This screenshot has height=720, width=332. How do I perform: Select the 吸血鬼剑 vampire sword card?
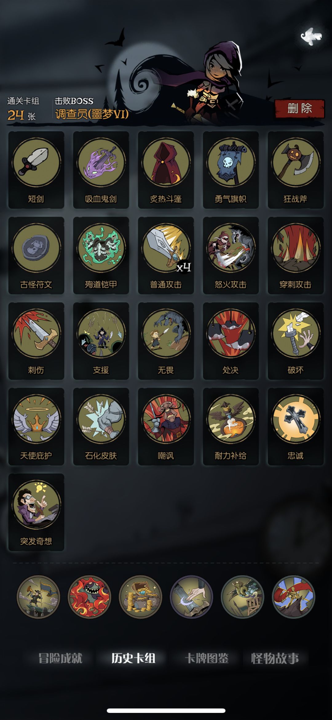[101, 170]
